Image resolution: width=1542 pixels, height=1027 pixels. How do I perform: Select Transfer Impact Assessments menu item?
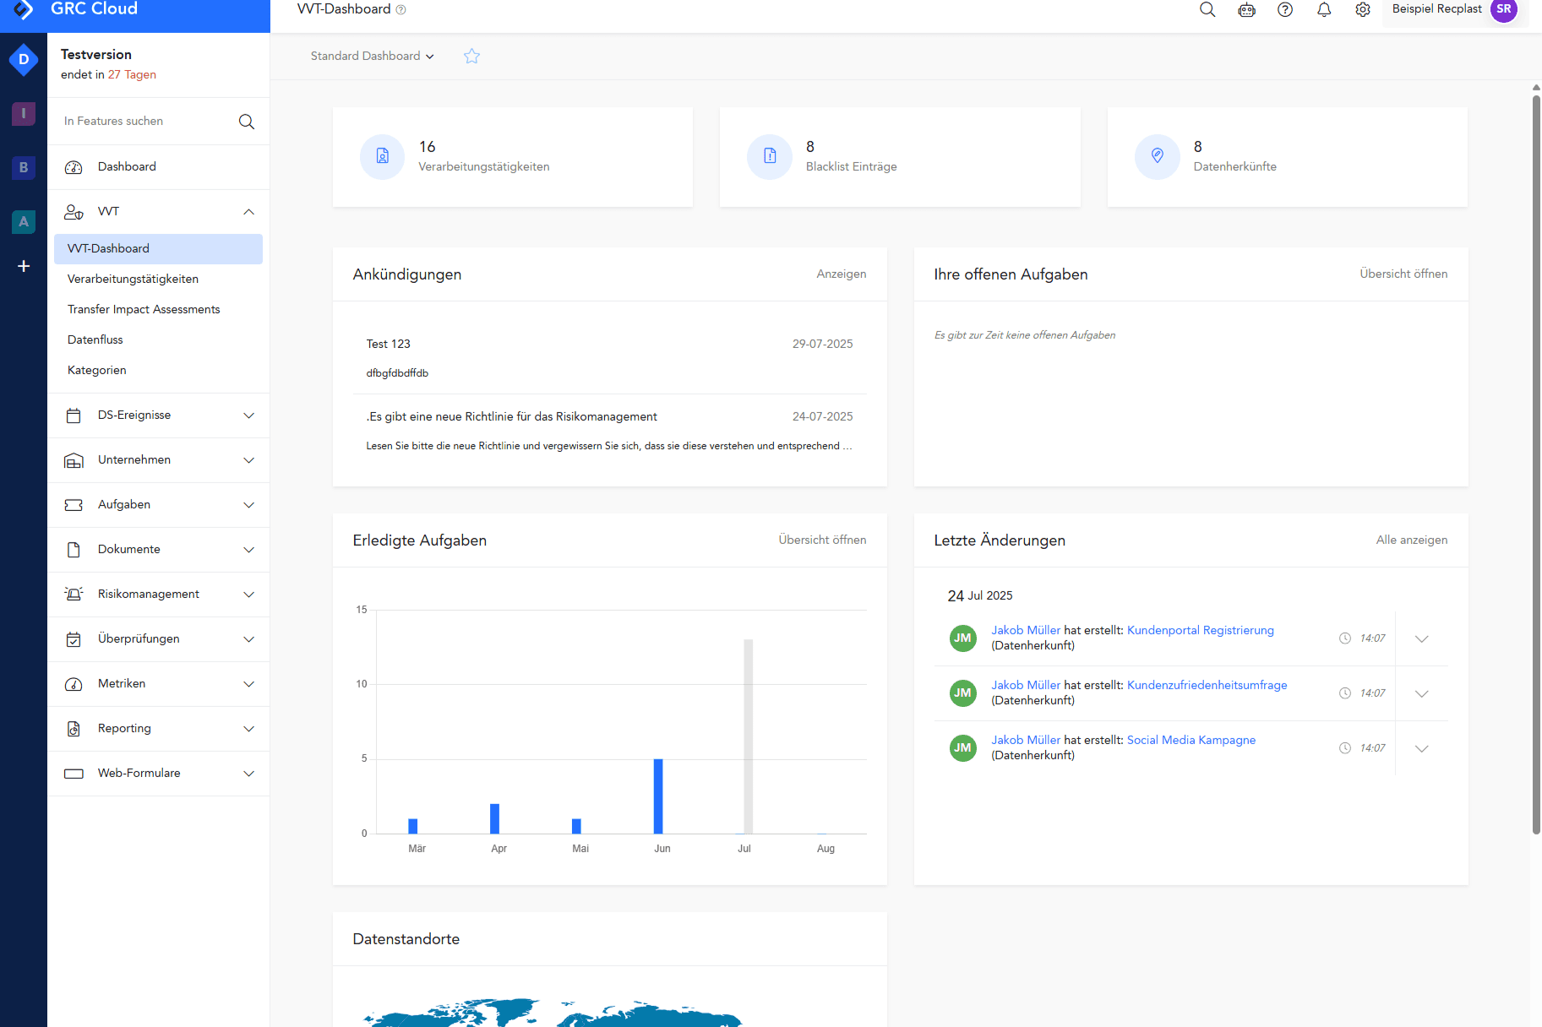click(144, 310)
